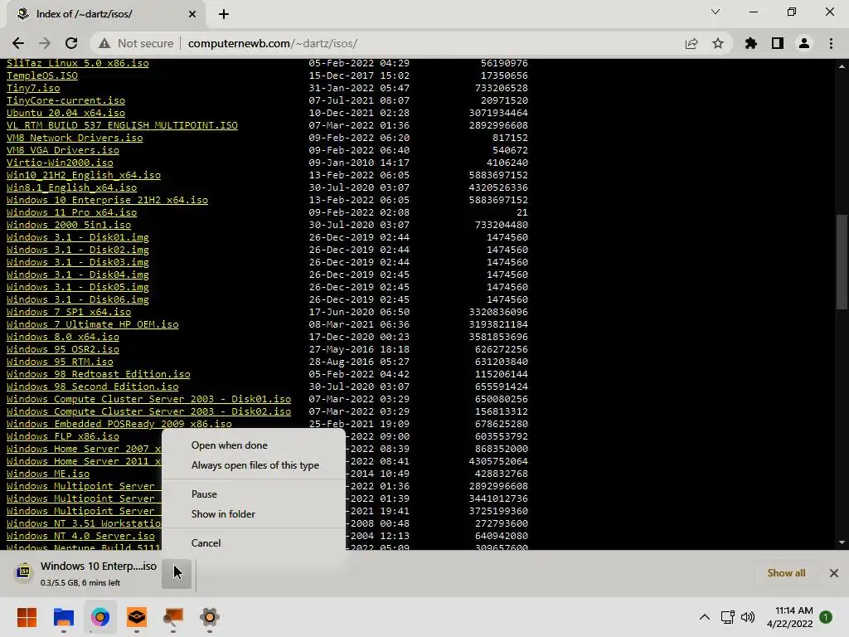This screenshot has width=849, height=637.
Task: Select Open when done
Action: pyautogui.click(x=254, y=445)
